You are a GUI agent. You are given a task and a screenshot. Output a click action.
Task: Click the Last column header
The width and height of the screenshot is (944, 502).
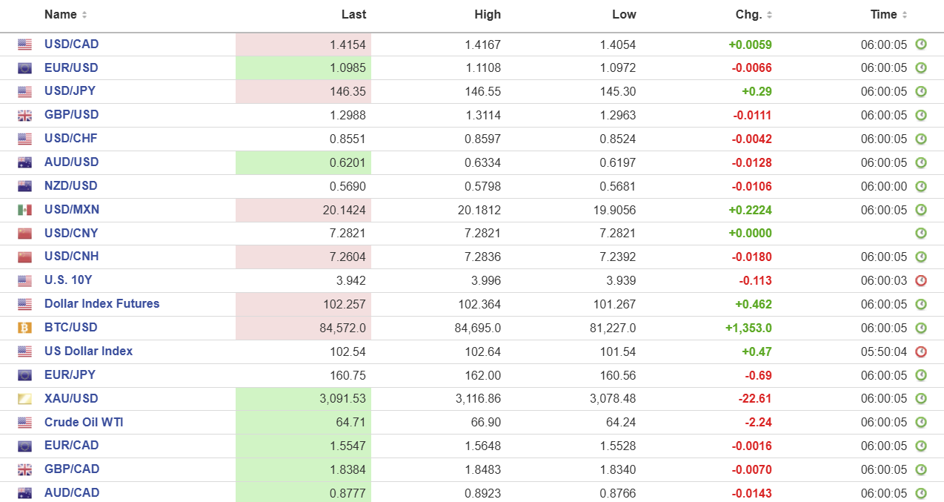[353, 15]
